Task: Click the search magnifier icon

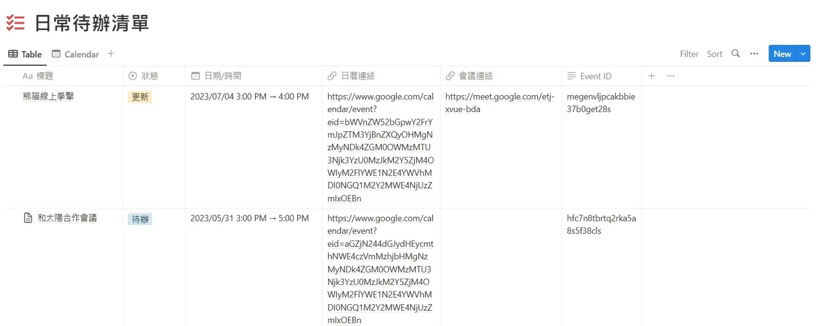Action: pos(736,54)
